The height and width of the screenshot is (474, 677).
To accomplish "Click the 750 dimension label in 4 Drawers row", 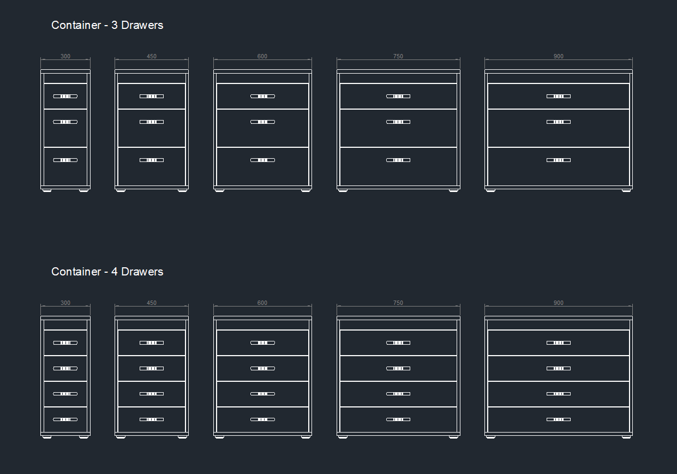I will pos(398,303).
